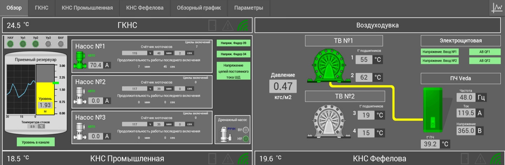Image resolution: width=505 pixels, height=165 pixels.
Task: Click the 1.93 level value field
Action: pos(45,105)
